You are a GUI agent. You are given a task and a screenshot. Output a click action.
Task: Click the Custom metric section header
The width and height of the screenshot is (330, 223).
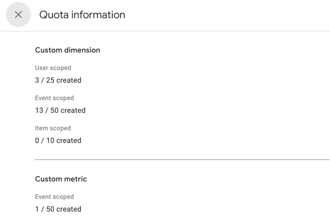click(61, 179)
